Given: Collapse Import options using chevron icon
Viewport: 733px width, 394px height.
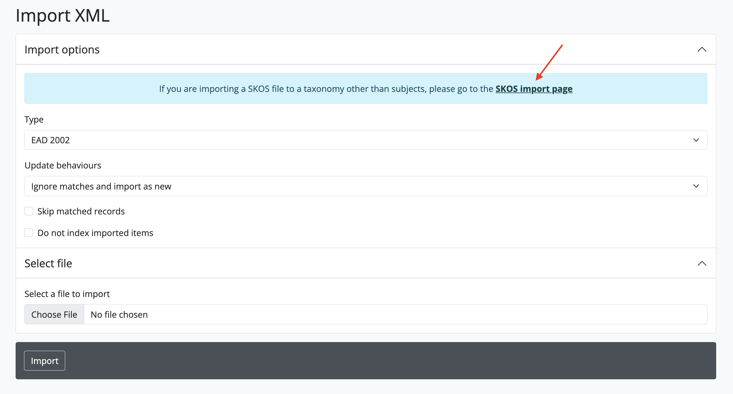Looking at the screenshot, I should tap(702, 50).
